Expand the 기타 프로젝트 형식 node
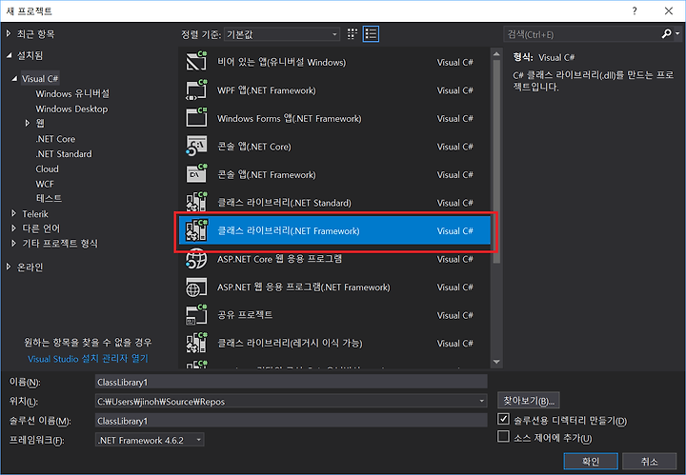 point(13,244)
